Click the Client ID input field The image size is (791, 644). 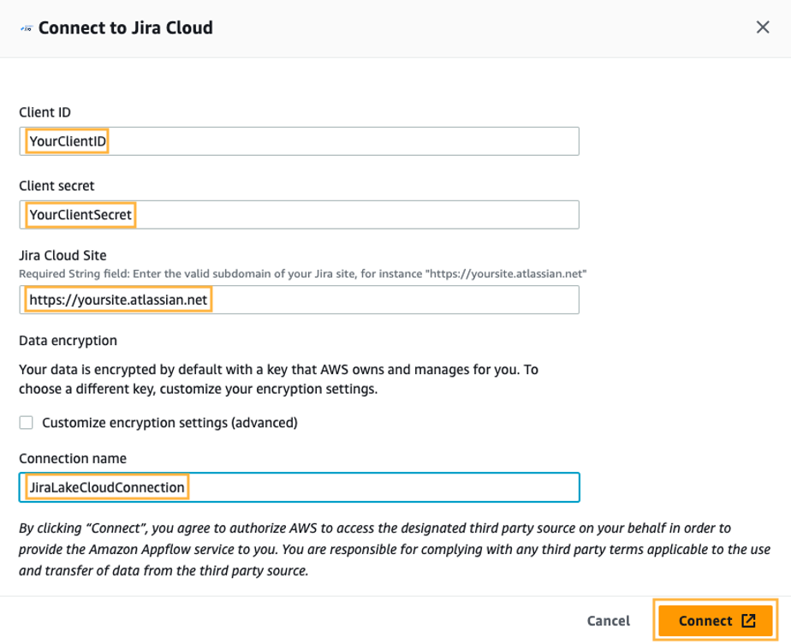[300, 141]
